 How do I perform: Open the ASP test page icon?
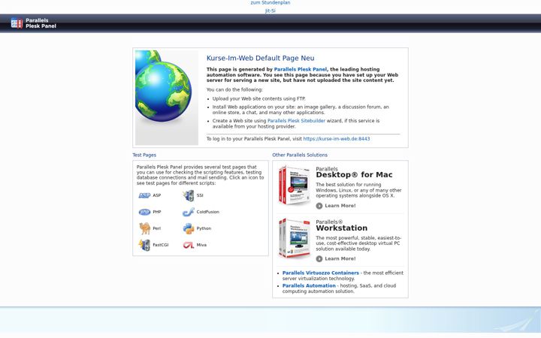[144, 195]
